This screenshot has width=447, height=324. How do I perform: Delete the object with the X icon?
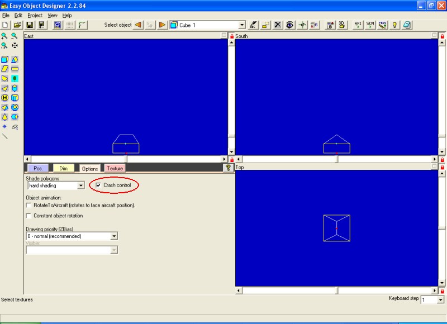[277, 25]
